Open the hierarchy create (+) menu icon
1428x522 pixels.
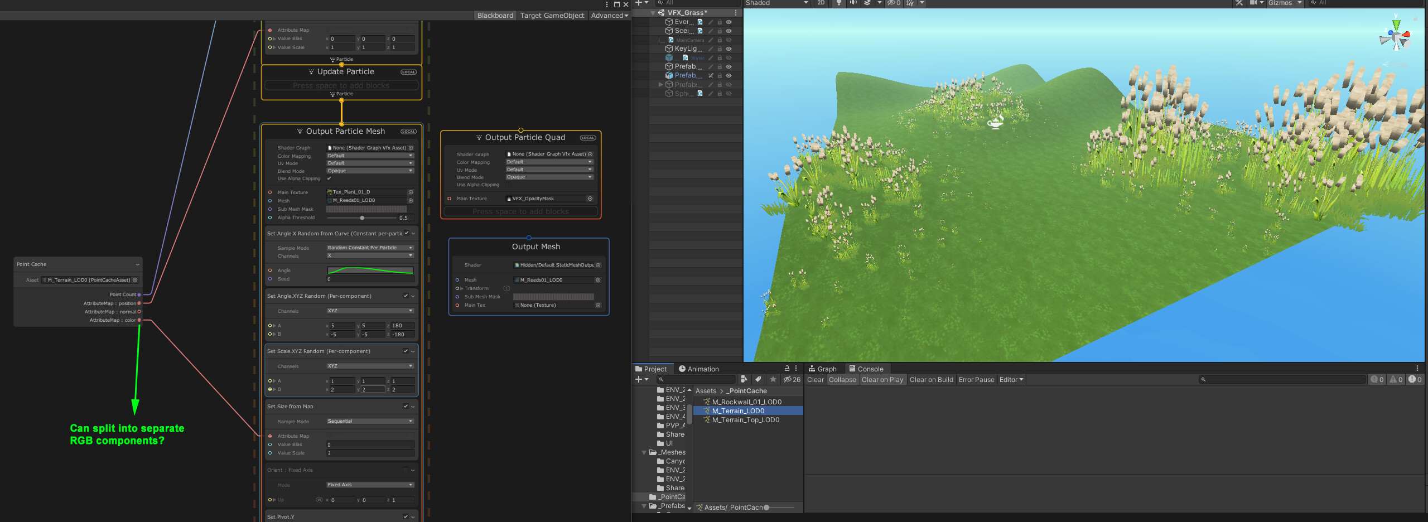(x=639, y=3)
